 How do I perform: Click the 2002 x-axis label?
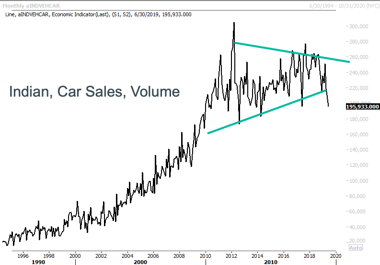click(101, 256)
